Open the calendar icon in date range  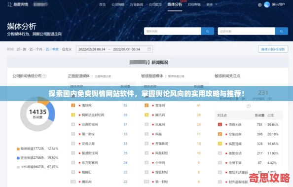pos(149,49)
